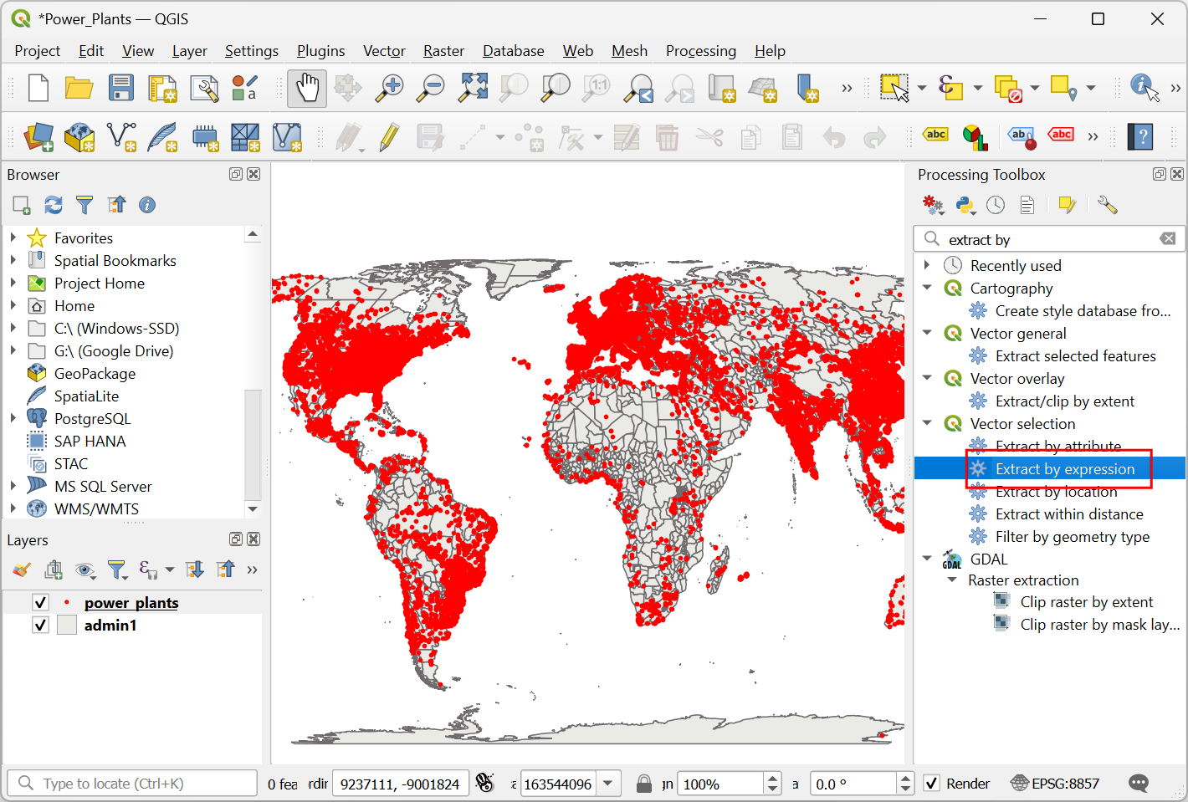Open the Processing menu
The height and width of the screenshot is (802, 1188).
coord(700,51)
